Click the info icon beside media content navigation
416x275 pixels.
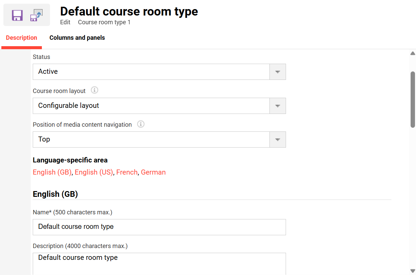140,124
